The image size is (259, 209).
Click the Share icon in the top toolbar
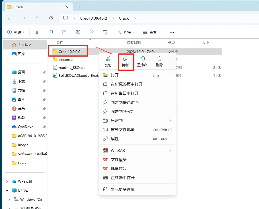[x=92, y=32]
